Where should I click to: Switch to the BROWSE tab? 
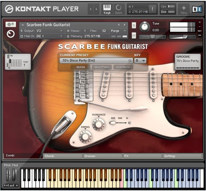[123, 67]
